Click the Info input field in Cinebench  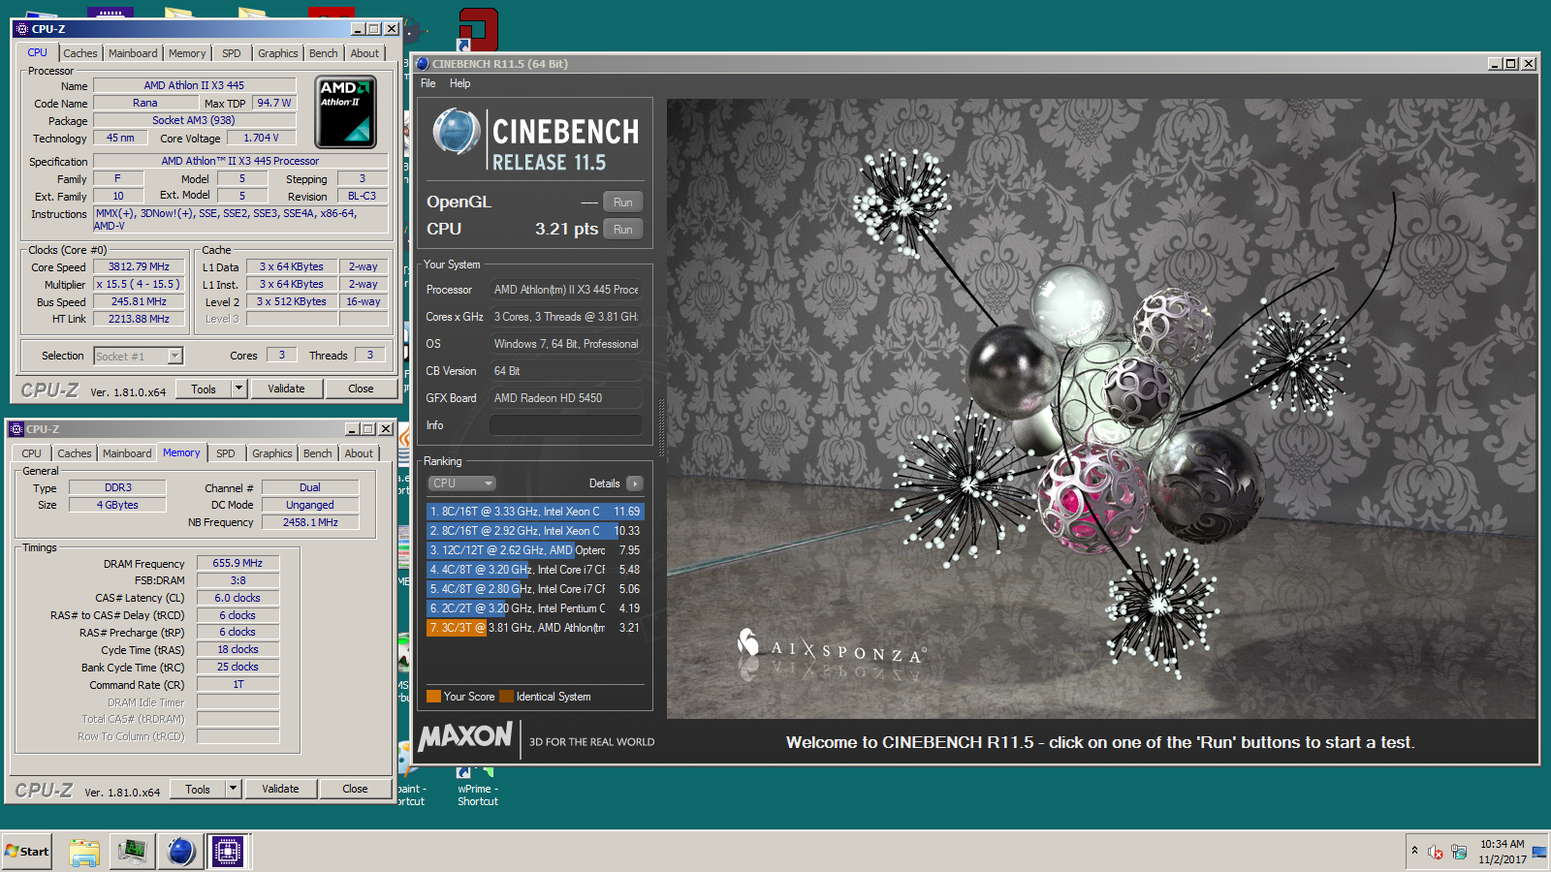coord(565,425)
